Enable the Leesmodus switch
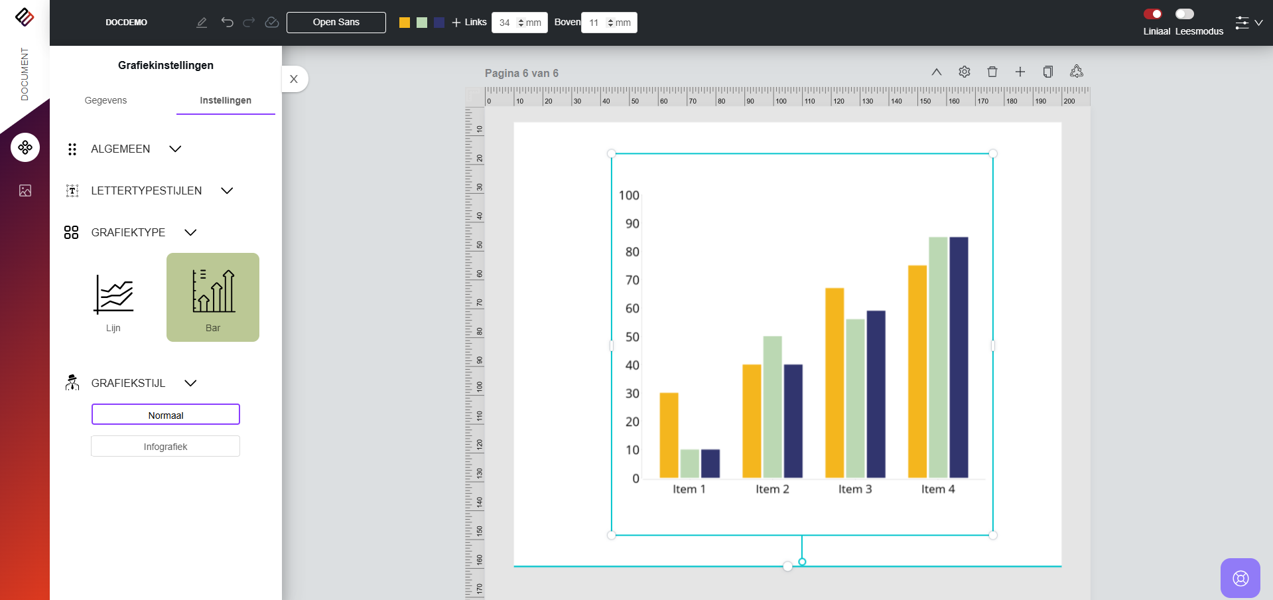This screenshot has width=1273, height=600. tap(1184, 14)
